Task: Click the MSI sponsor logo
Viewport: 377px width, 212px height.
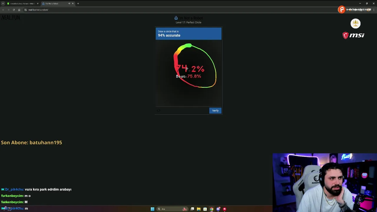Action: pos(353,35)
